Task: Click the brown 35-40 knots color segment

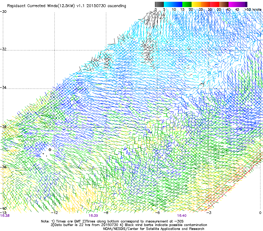Action: [x=224, y=4]
